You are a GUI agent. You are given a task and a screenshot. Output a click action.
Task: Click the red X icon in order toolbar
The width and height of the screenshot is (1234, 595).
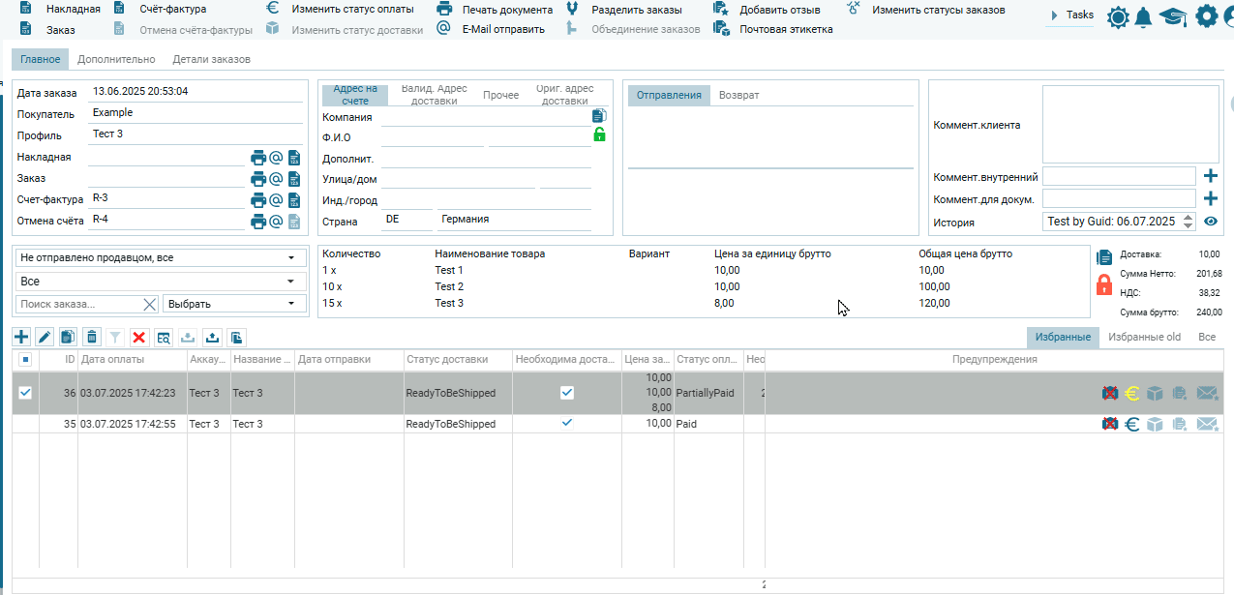[138, 337]
